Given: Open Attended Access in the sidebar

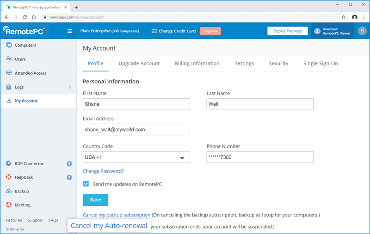Looking at the screenshot, I should (31, 73).
